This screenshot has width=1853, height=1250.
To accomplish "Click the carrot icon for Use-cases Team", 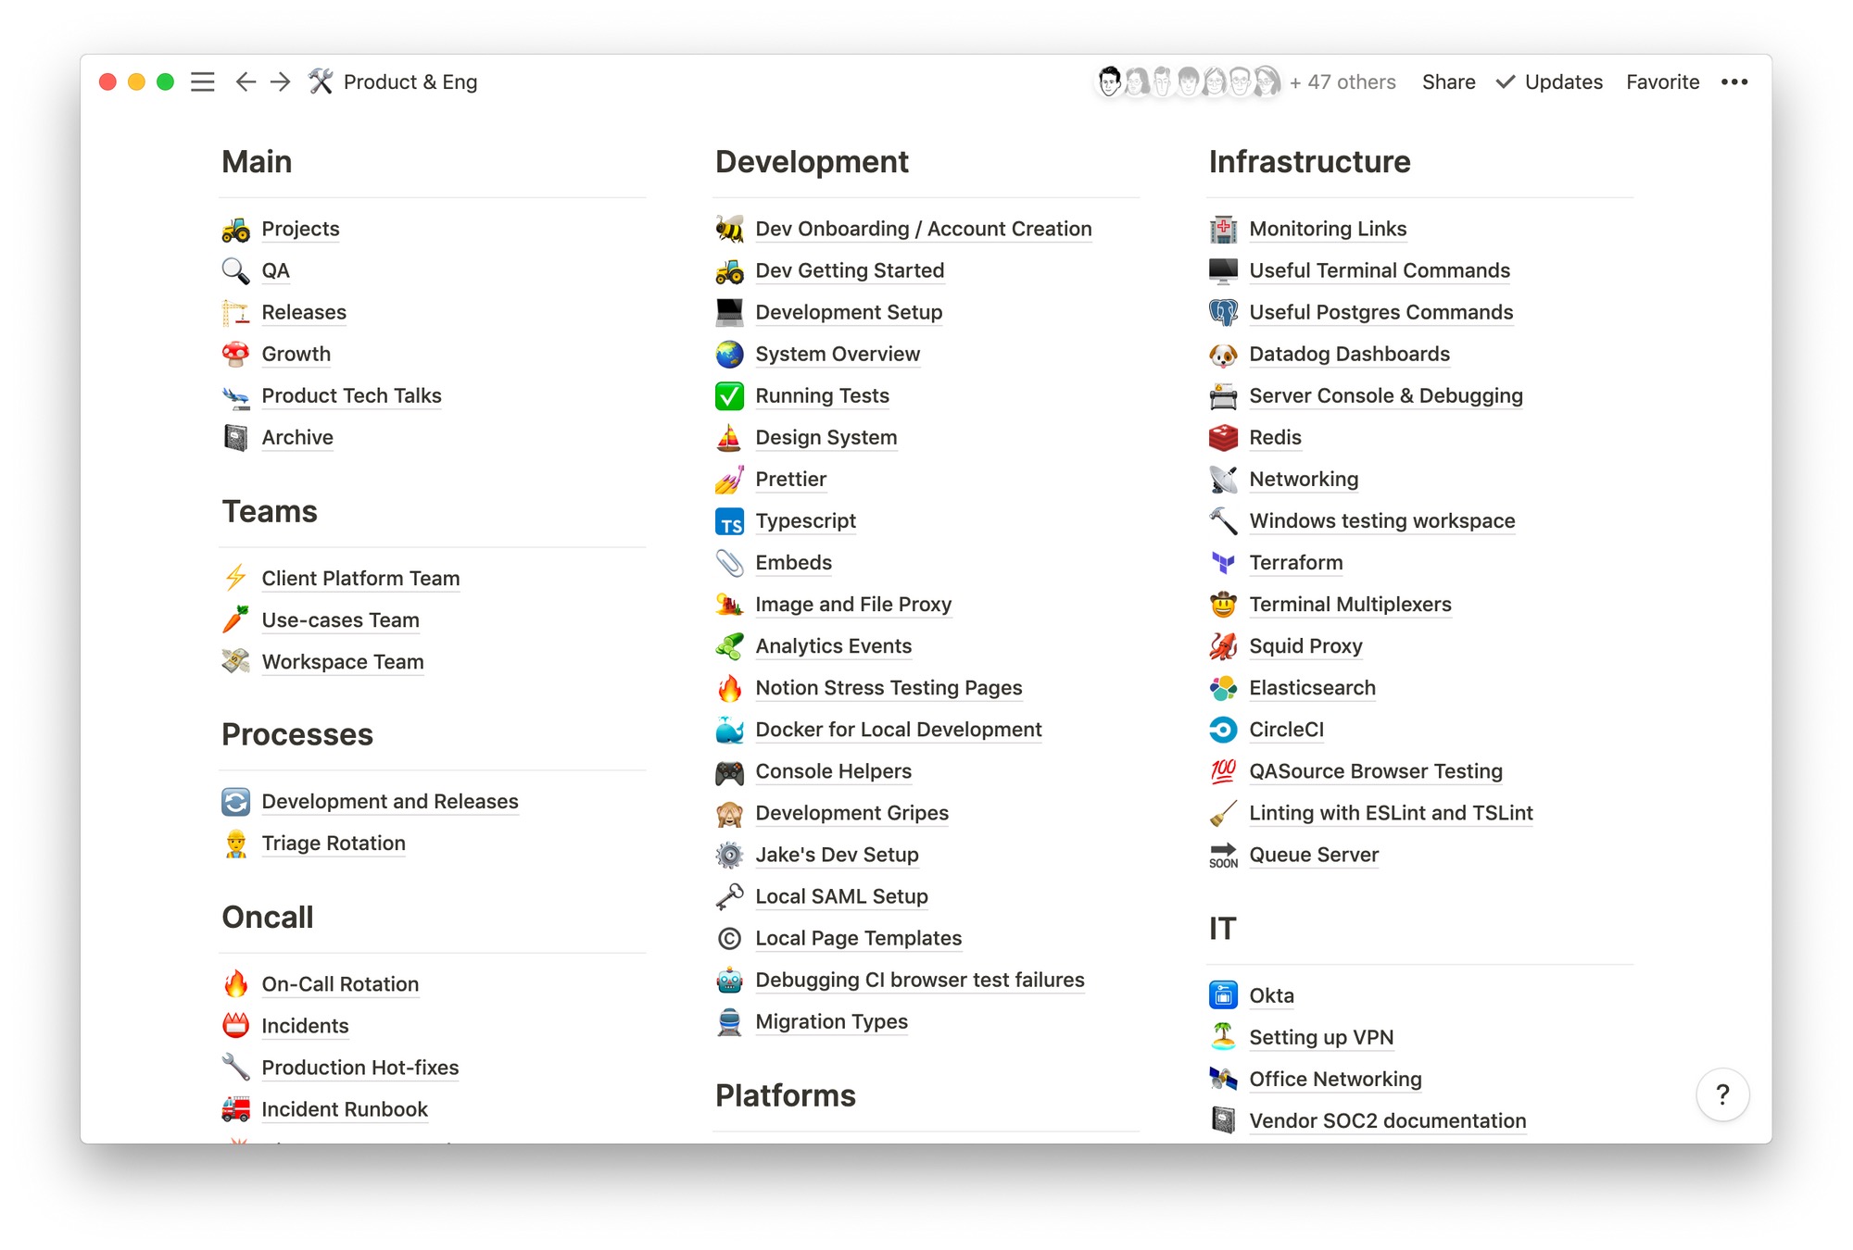I will point(236,619).
